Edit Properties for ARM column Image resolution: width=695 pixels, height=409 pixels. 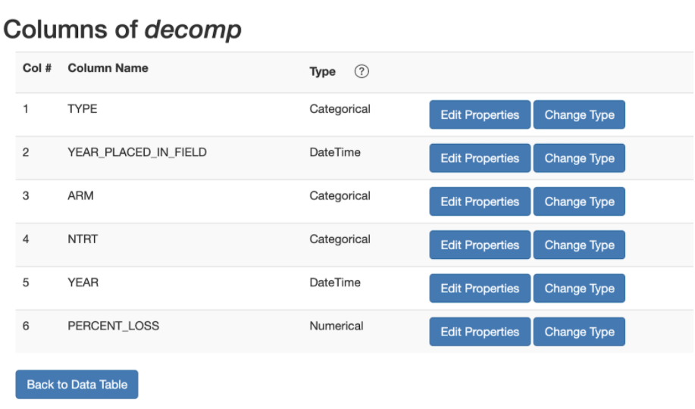pos(480,201)
